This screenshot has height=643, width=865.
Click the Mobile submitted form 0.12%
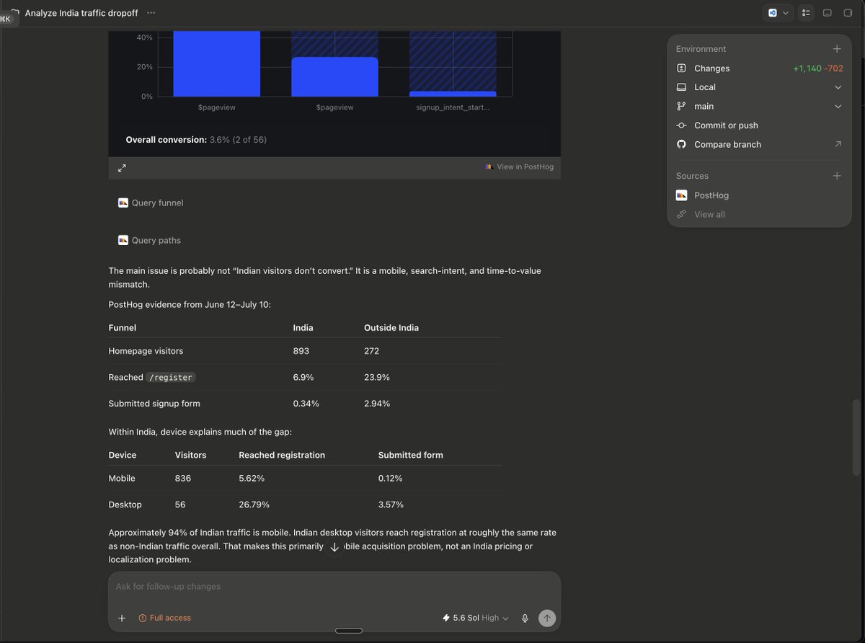[x=391, y=479]
